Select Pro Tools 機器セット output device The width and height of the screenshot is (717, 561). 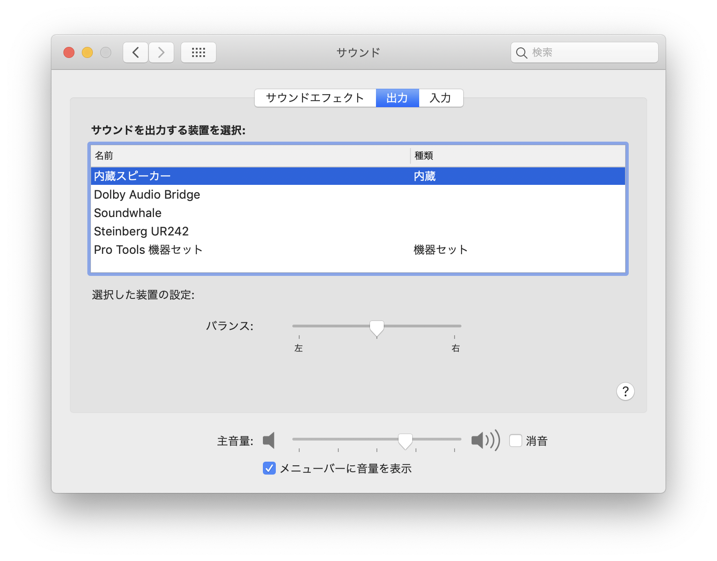[358, 250]
